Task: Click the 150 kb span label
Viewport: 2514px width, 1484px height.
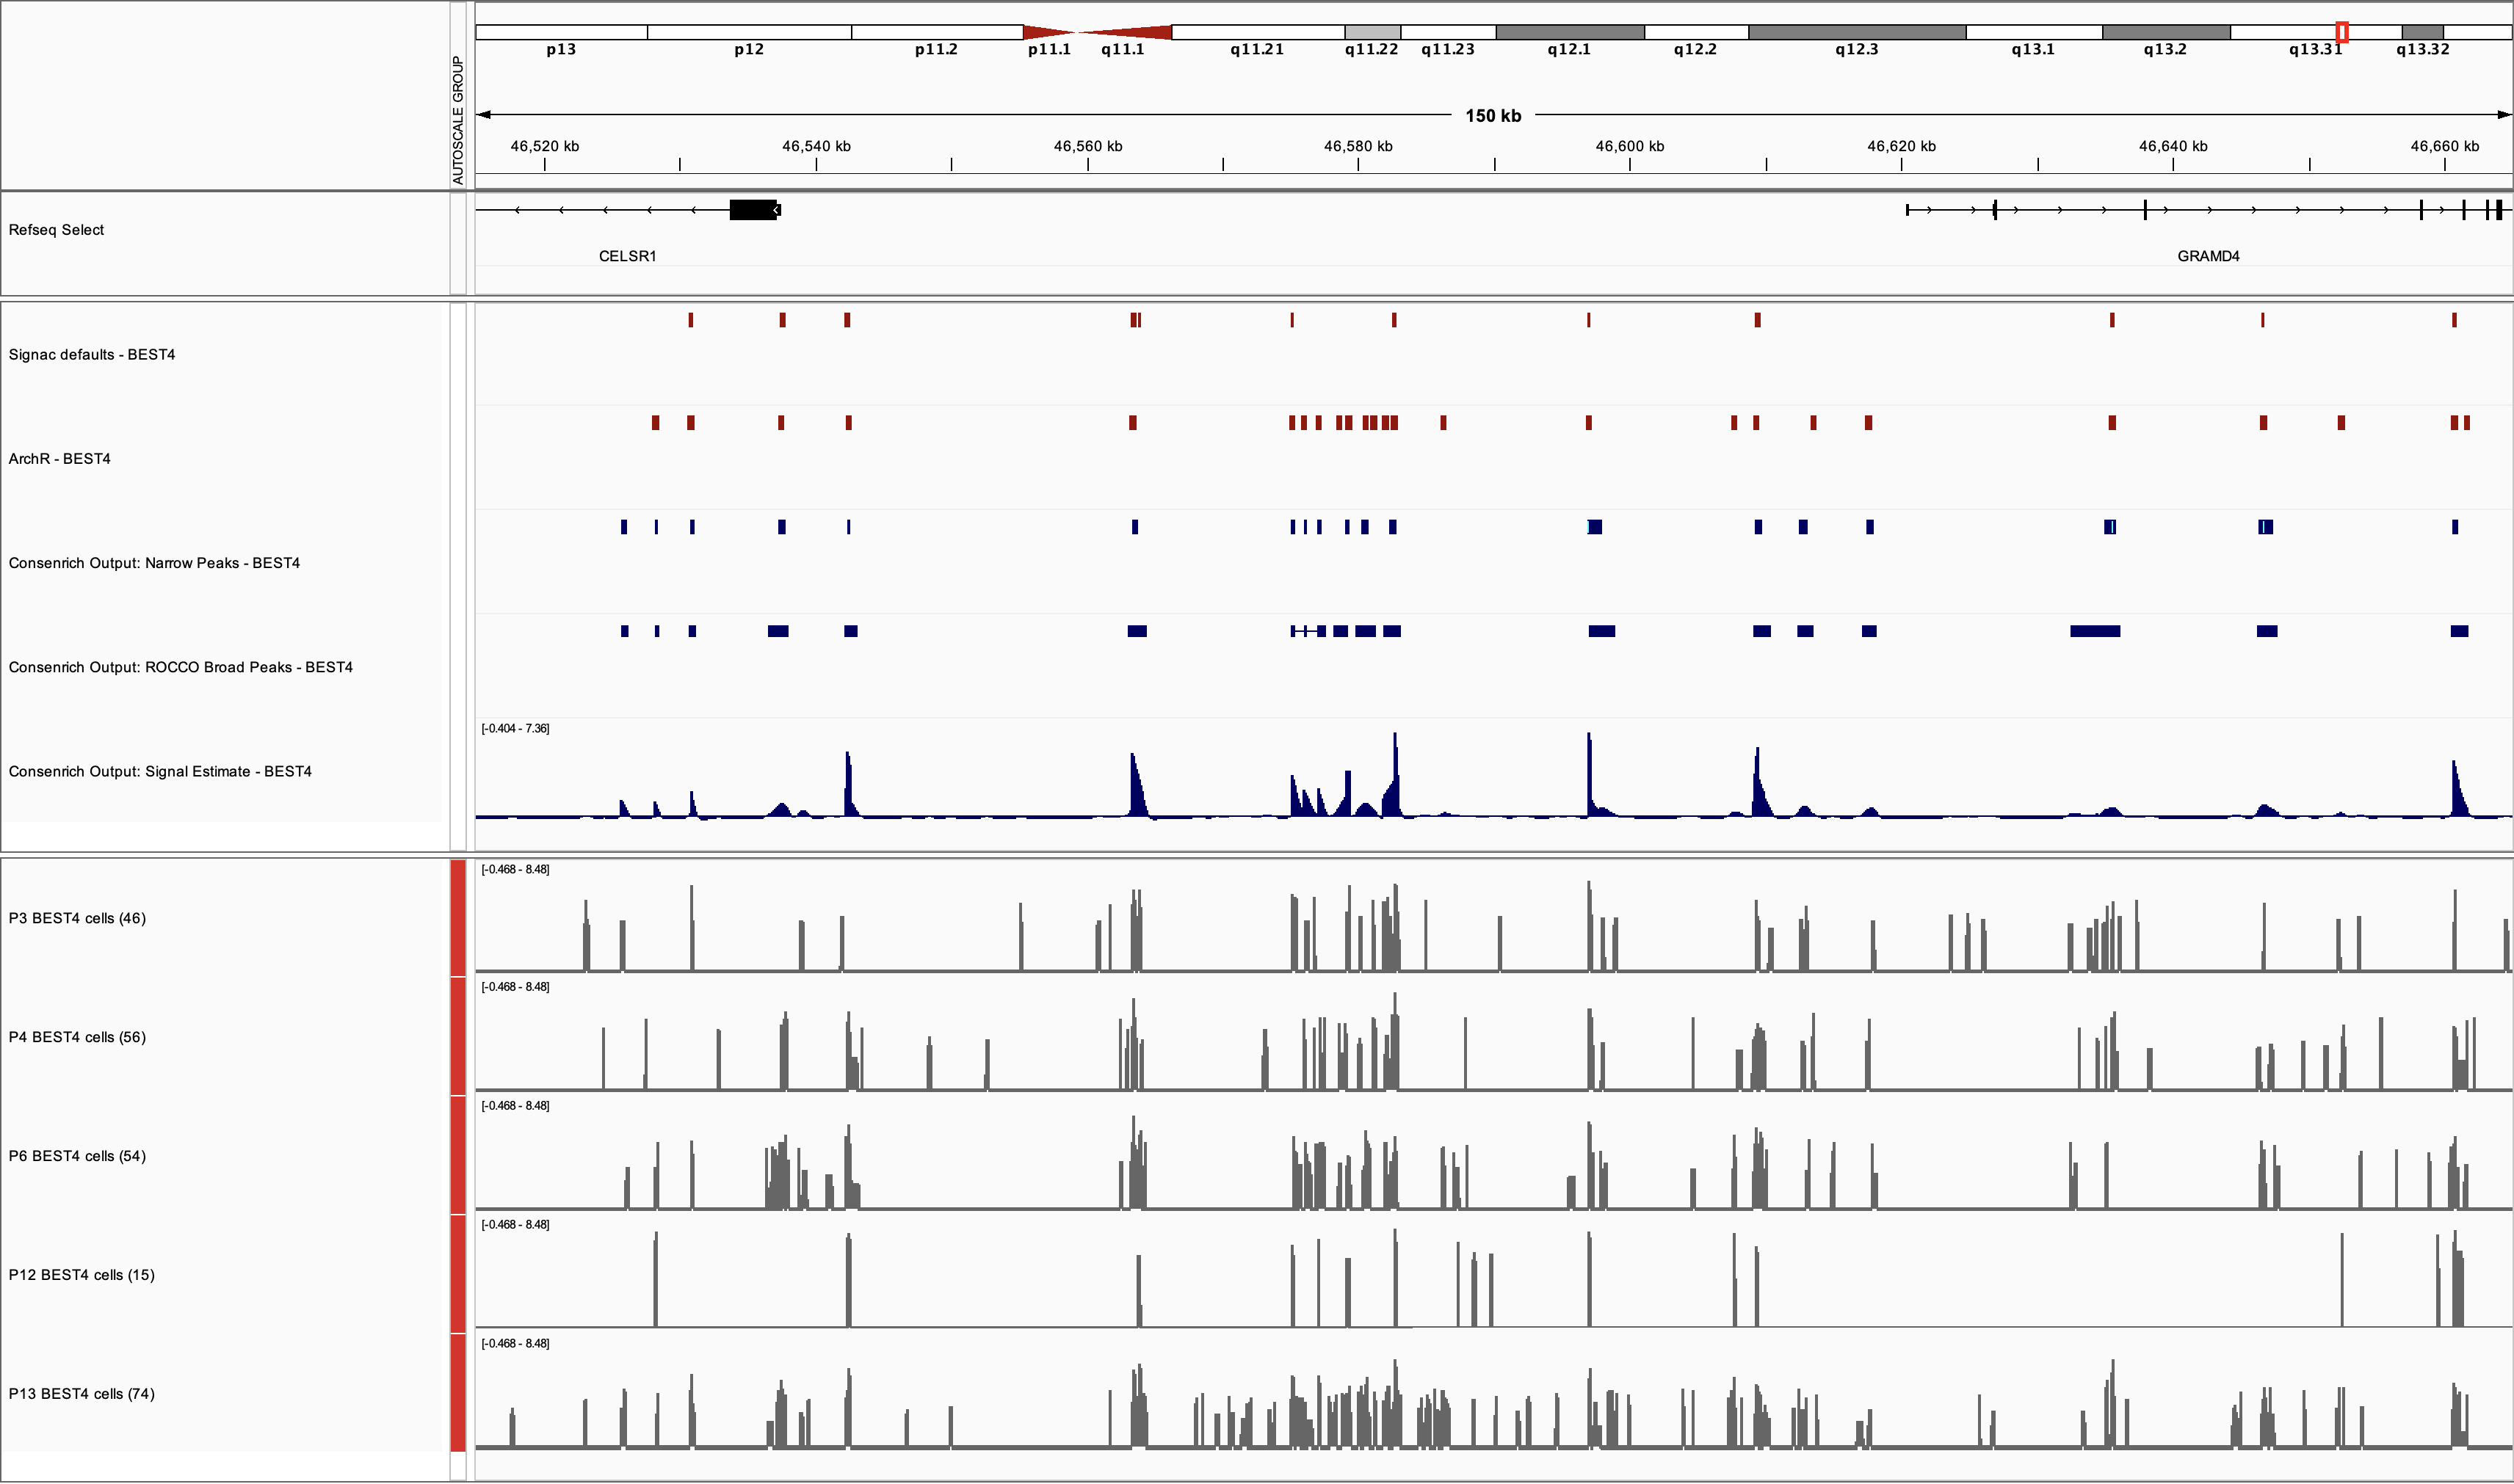Action: point(1493,116)
